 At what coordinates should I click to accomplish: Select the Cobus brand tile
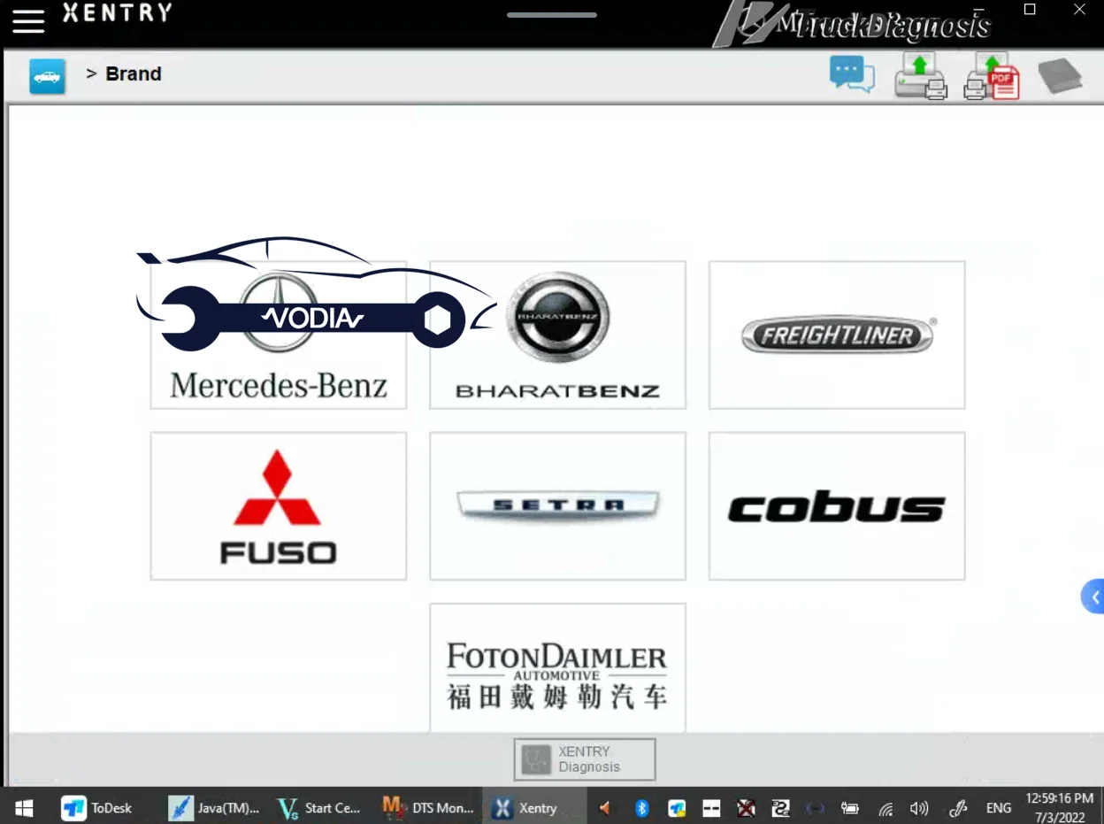click(x=837, y=506)
